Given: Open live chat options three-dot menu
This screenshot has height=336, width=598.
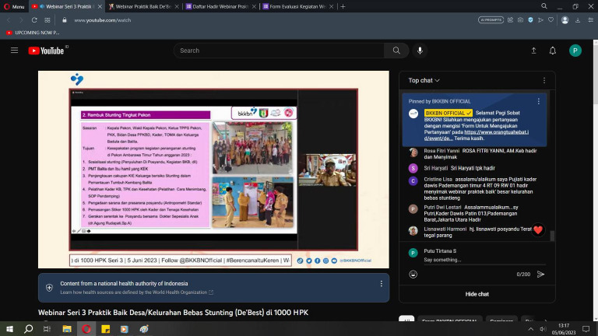Looking at the screenshot, I should [x=543, y=80].
